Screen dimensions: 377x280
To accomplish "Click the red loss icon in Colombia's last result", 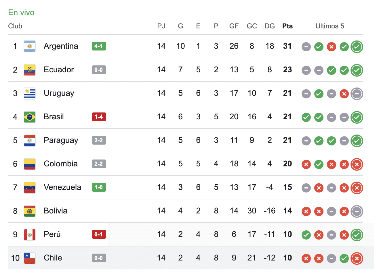I will [x=357, y=164].
